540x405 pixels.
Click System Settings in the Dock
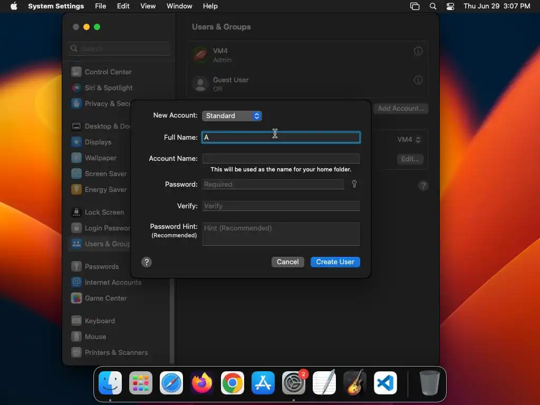click(x=294, y=383)
